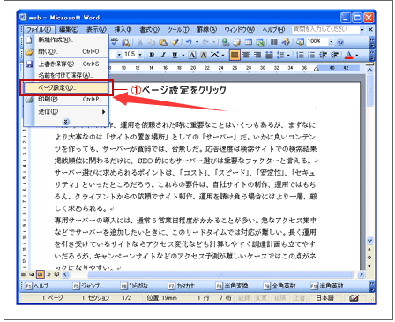Choose 印刷 in the File menu

coord(66,99)
